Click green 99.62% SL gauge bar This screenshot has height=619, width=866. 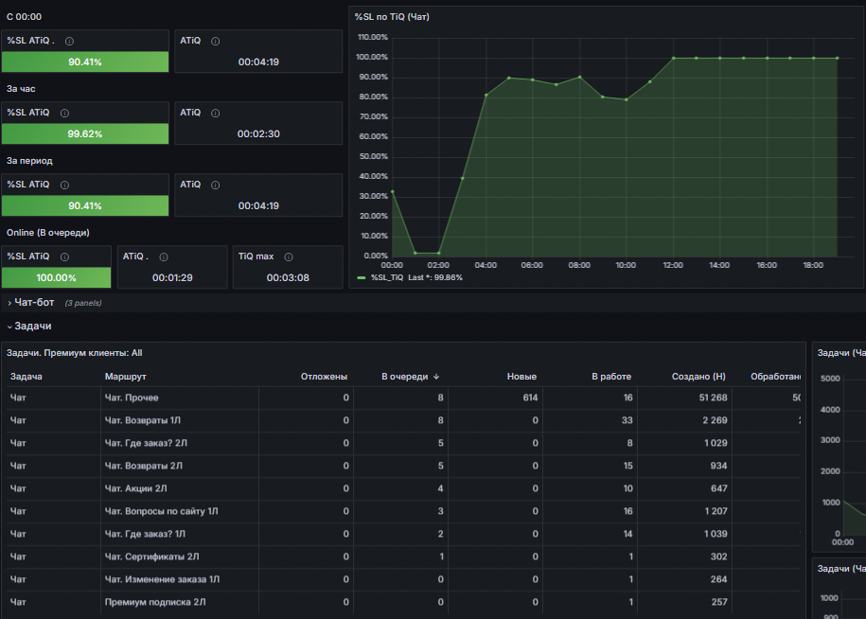(x=85, y=133)
